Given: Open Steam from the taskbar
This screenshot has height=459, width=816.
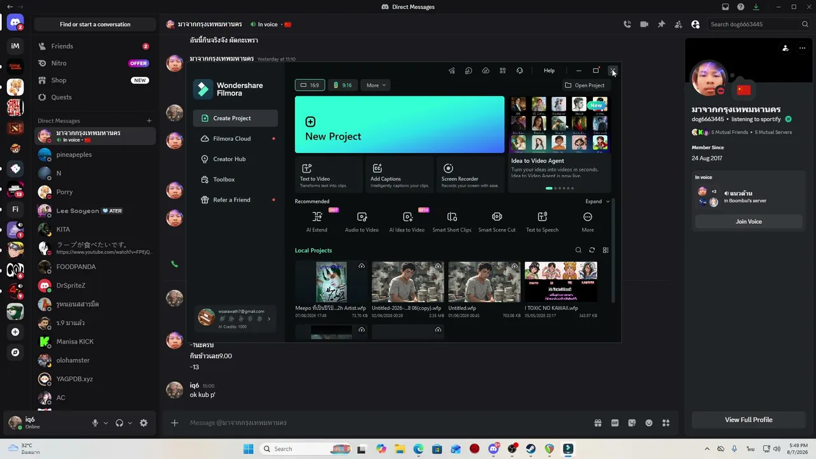Looking at the screenshot, I should (x=530, y=449).
